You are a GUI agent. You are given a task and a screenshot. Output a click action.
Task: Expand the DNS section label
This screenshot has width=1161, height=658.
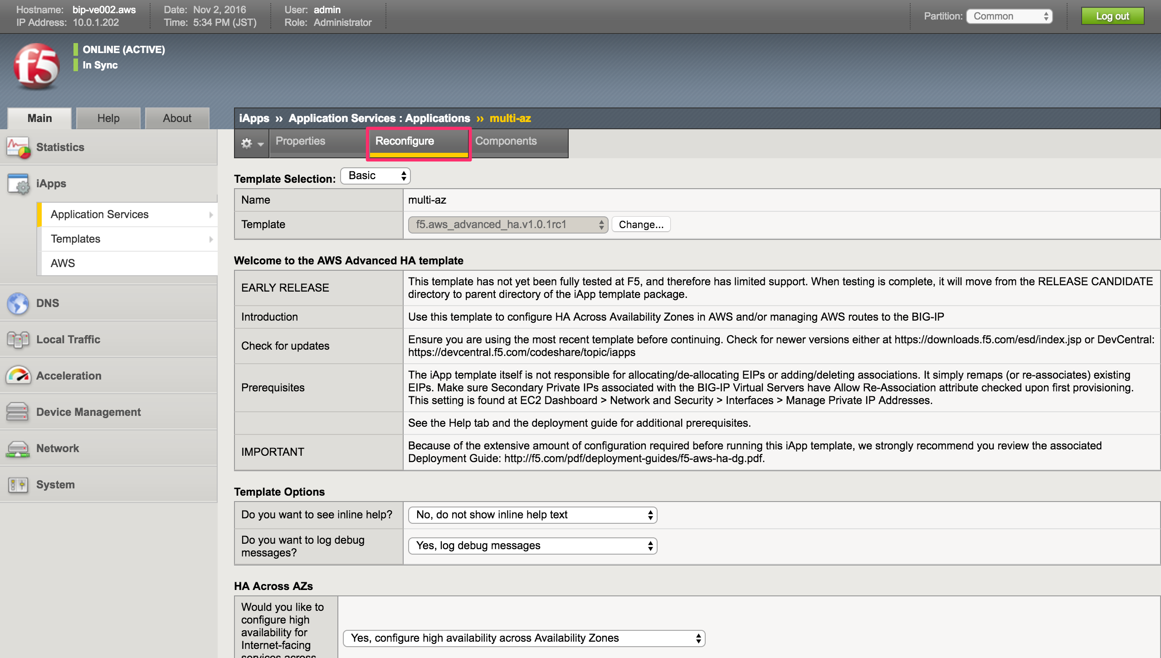(x=48, y=303)
